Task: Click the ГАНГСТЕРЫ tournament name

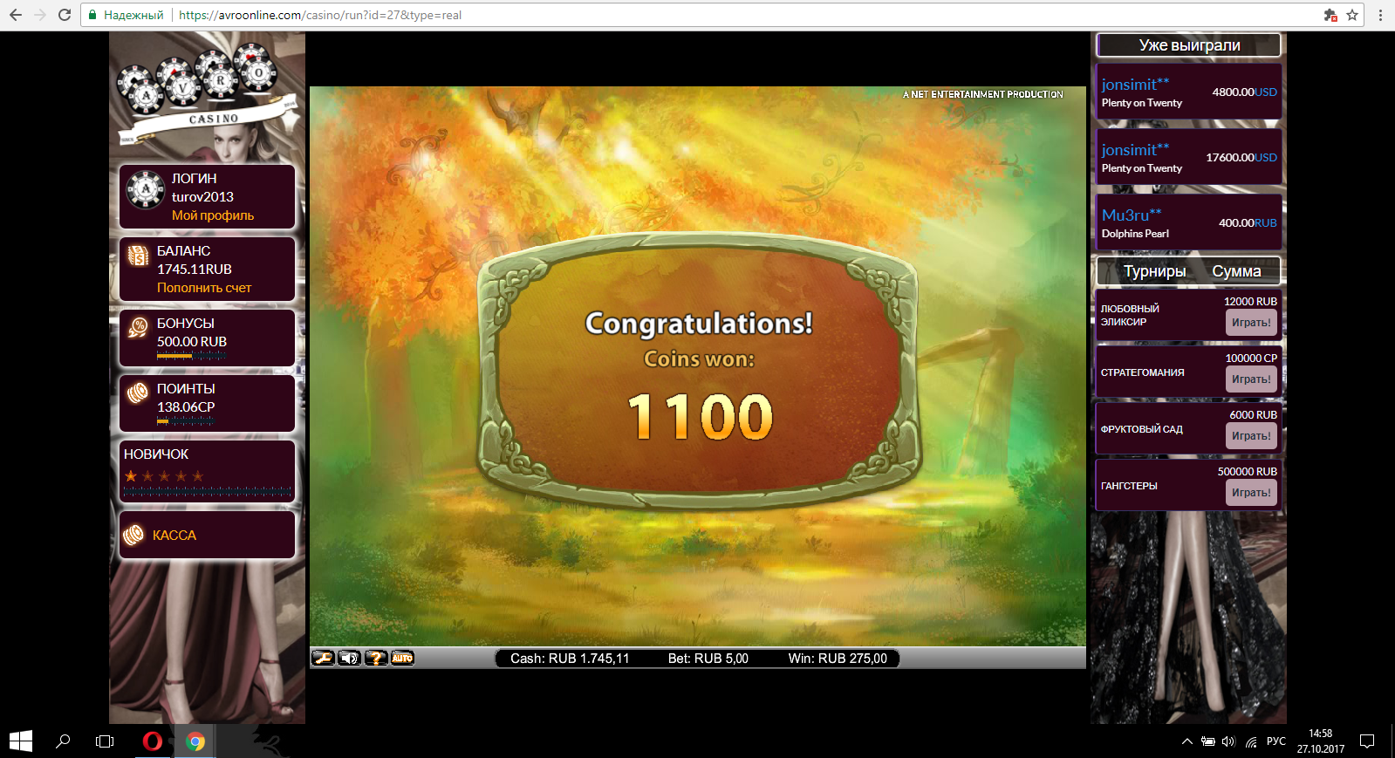Action: tap(1129, 486)
